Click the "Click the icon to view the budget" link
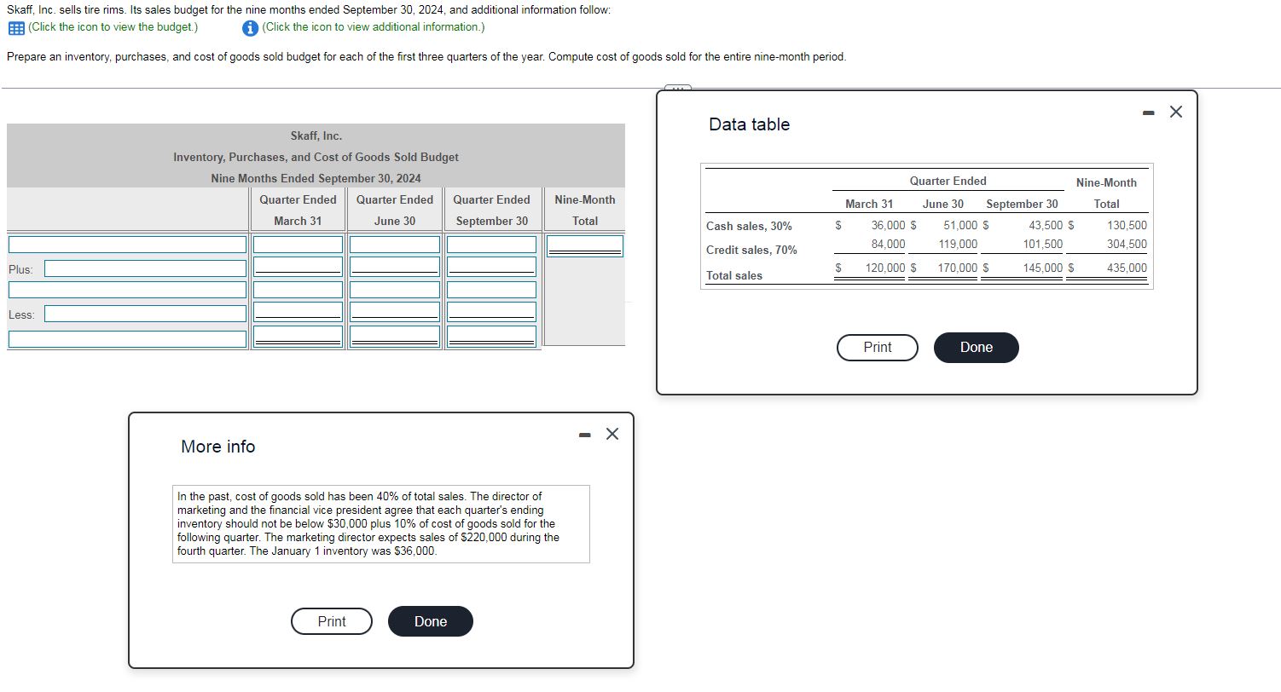 (x=113, y=27)
